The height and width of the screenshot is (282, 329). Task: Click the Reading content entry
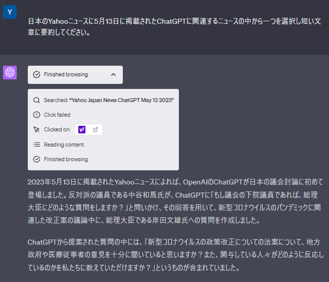(64, 145)
